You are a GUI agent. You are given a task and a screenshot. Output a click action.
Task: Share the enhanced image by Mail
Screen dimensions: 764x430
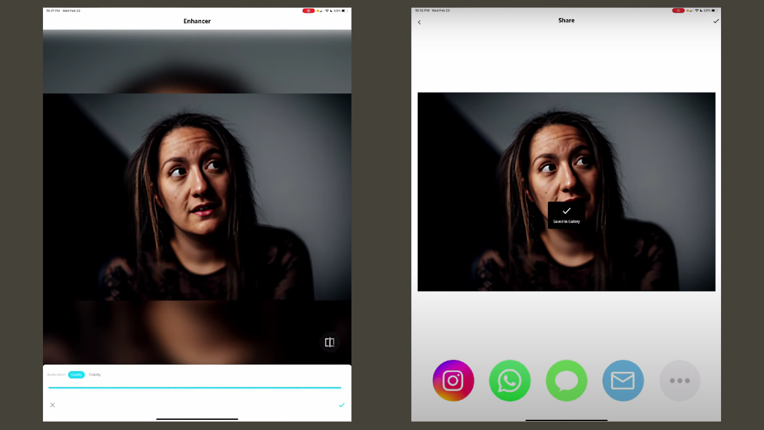pos(623,380)
